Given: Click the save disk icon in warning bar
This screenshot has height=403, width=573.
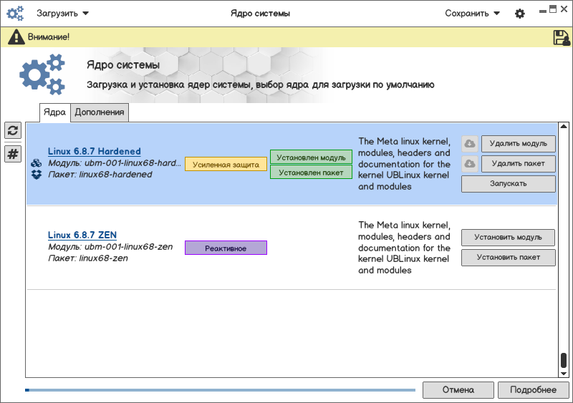Looking at the screenshot, I should pos(562,37).
